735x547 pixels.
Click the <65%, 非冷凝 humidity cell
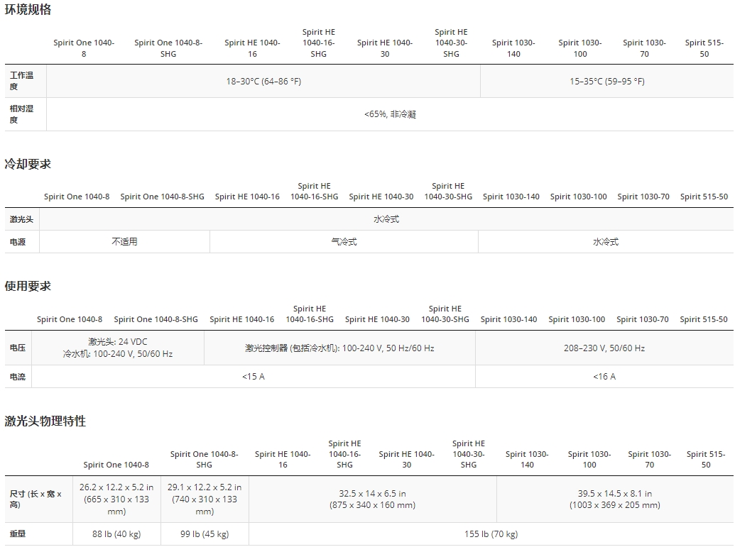[x=390, y=114]
